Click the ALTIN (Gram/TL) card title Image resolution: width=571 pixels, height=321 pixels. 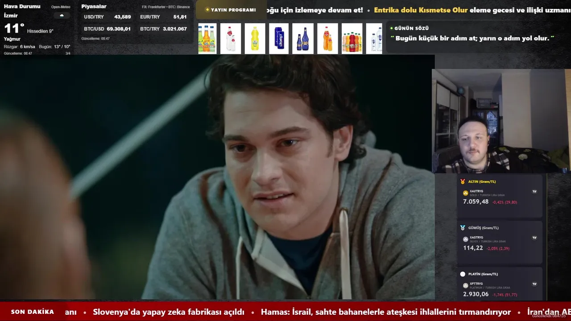pos(482,181)
